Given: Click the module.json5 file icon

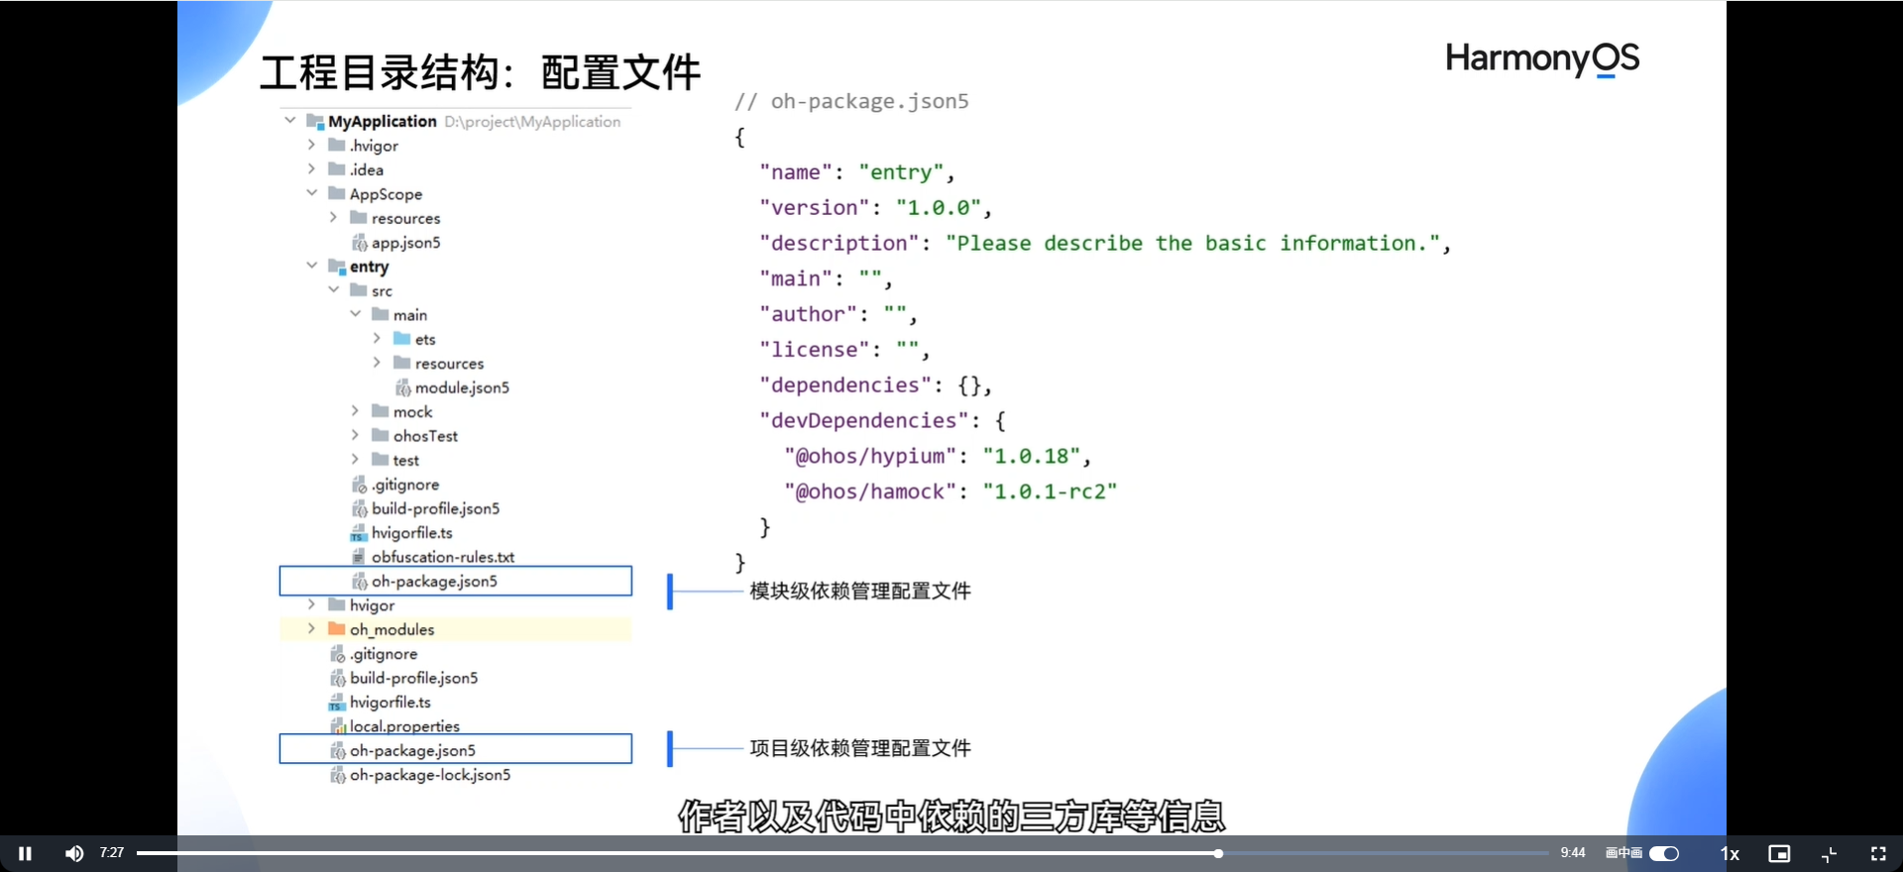Looking at the screenshot, I should click(x=403, y=386).
